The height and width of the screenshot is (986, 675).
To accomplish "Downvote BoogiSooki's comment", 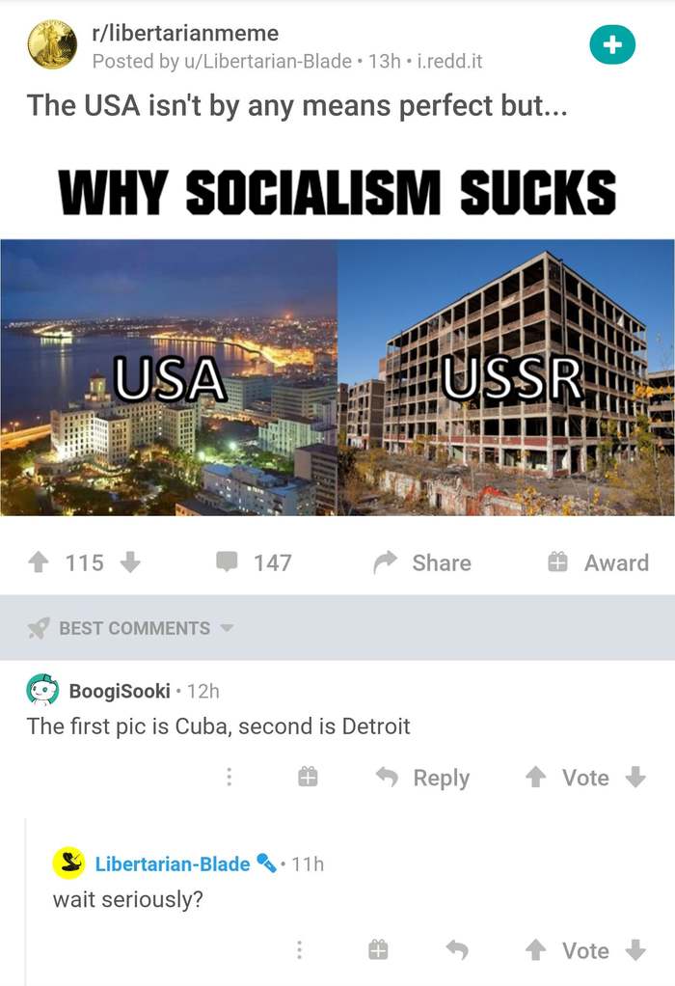I will pyautogui.click(x=636, y=778).
